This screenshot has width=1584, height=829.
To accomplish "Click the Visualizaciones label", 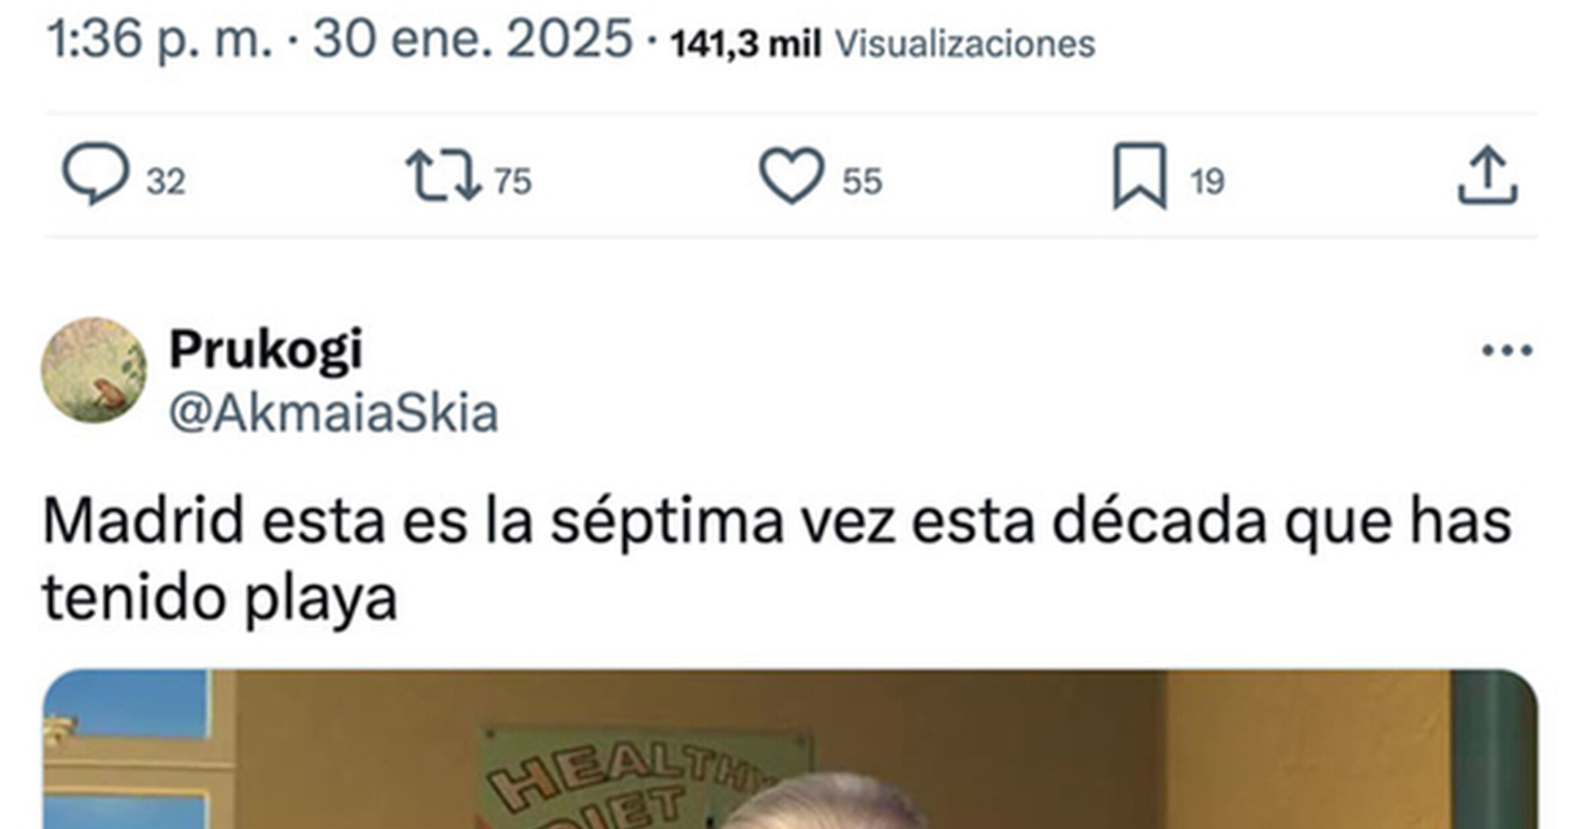I will click(965, 44).
